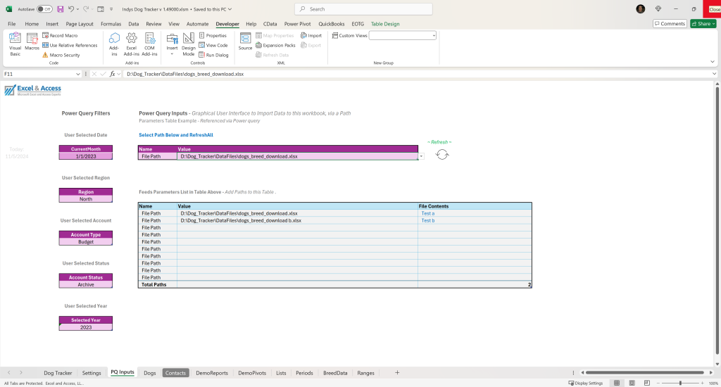Switch to Page Layout view
The height and width of the screenshot is (387, 721).
[x=632, y=383]
